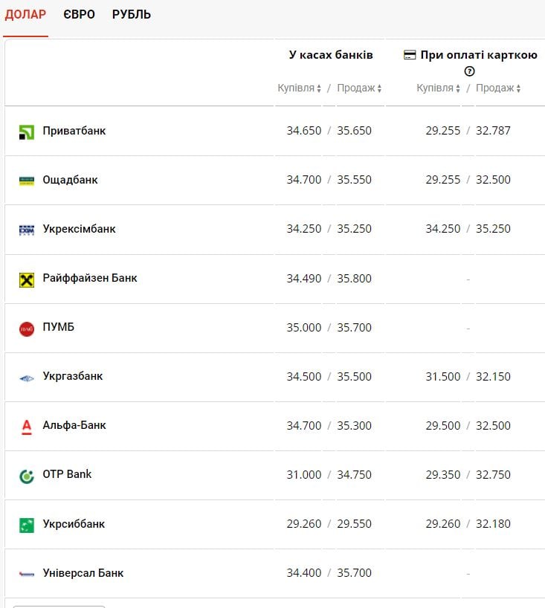Click the Райффайзен Банк logo icon
This screenshot has width=545, height=608.
[27, 279]
